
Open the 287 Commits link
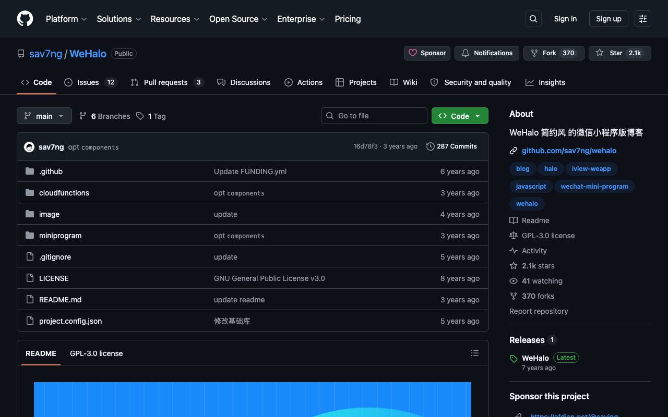[451, 146]
